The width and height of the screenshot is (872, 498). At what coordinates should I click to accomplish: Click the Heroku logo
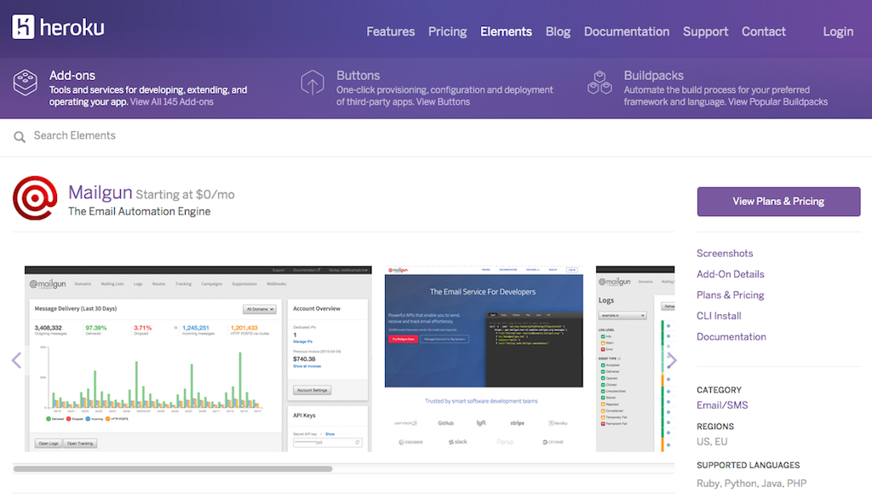click(x=58, y=27)
